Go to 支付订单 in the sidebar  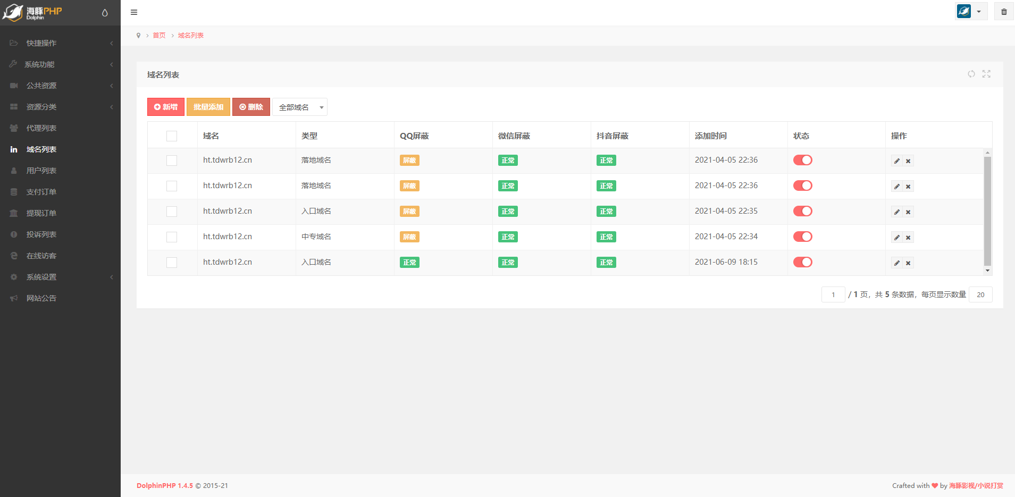(x=41, y=192)
